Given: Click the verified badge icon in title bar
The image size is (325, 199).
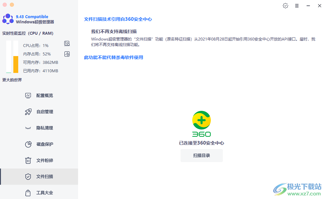Looking at the screenshot, I should pyautogui.click(x=285, y=6).
